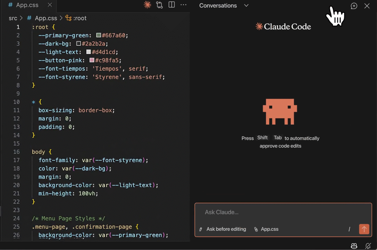
Task: Open slash commands with the slash icon
Action: pyautogui.click(x=349, y=229)
